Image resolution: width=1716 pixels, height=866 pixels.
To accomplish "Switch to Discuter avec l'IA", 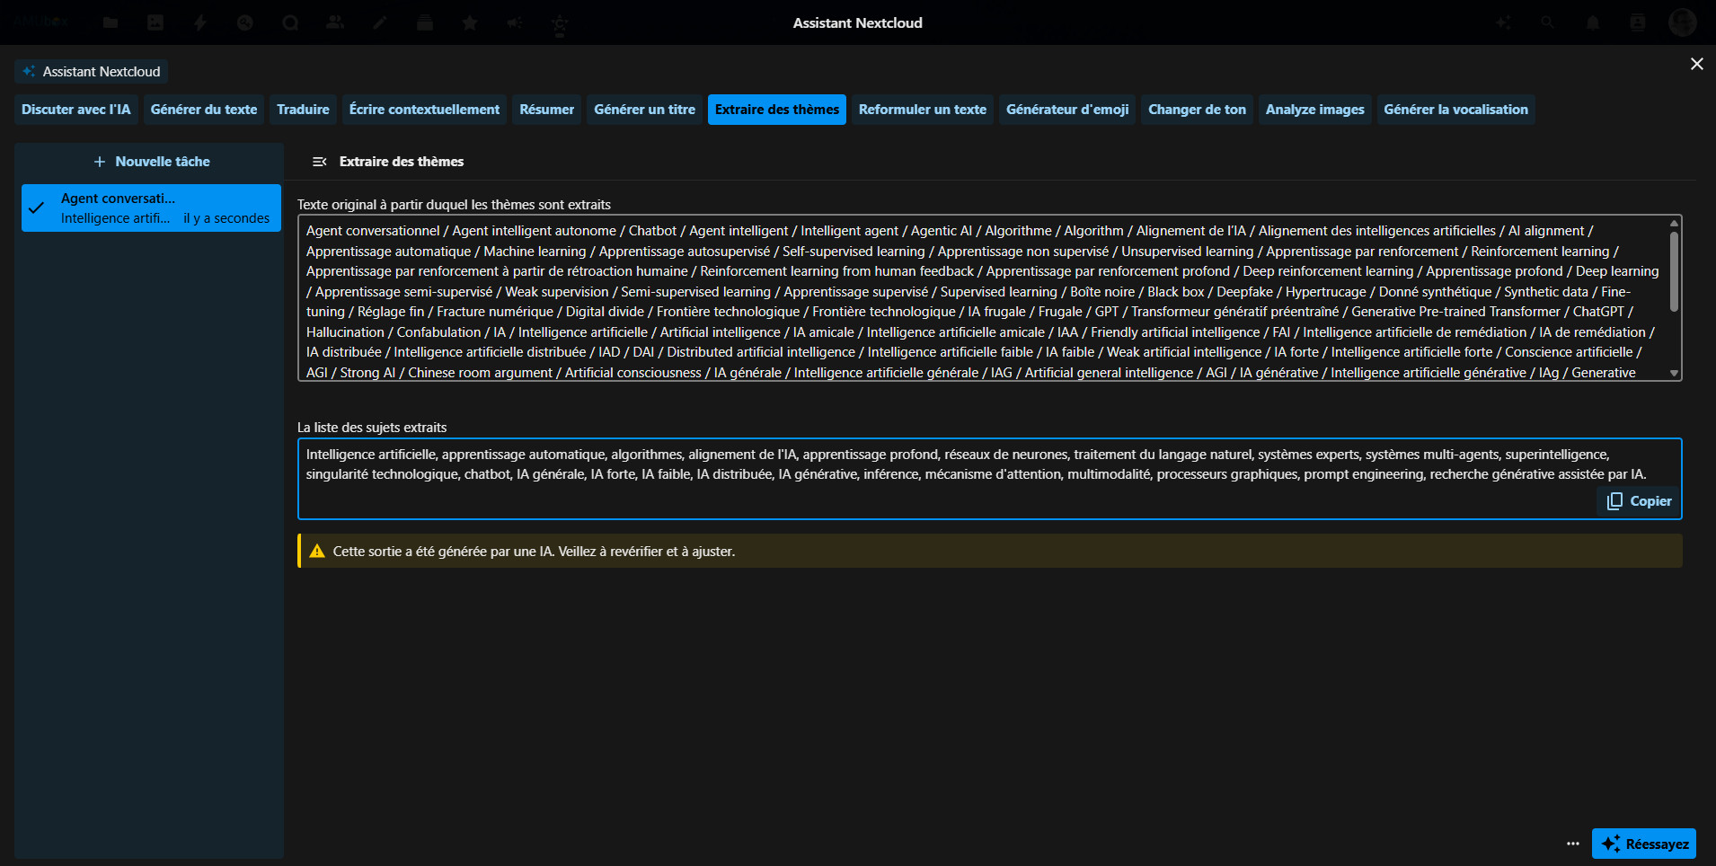I will (x=75, y=110).
